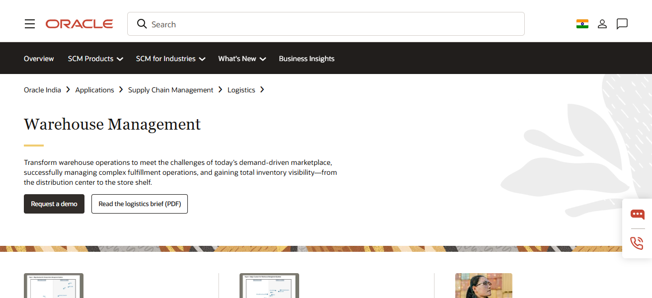Open the user account icon
The width and height of the screenshot is (652, 298).
[x=602, y=24]
